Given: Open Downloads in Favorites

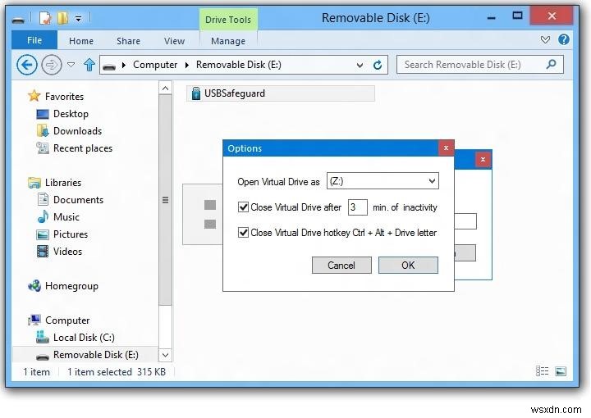Looking at the screenshot, I should [78, 131].
